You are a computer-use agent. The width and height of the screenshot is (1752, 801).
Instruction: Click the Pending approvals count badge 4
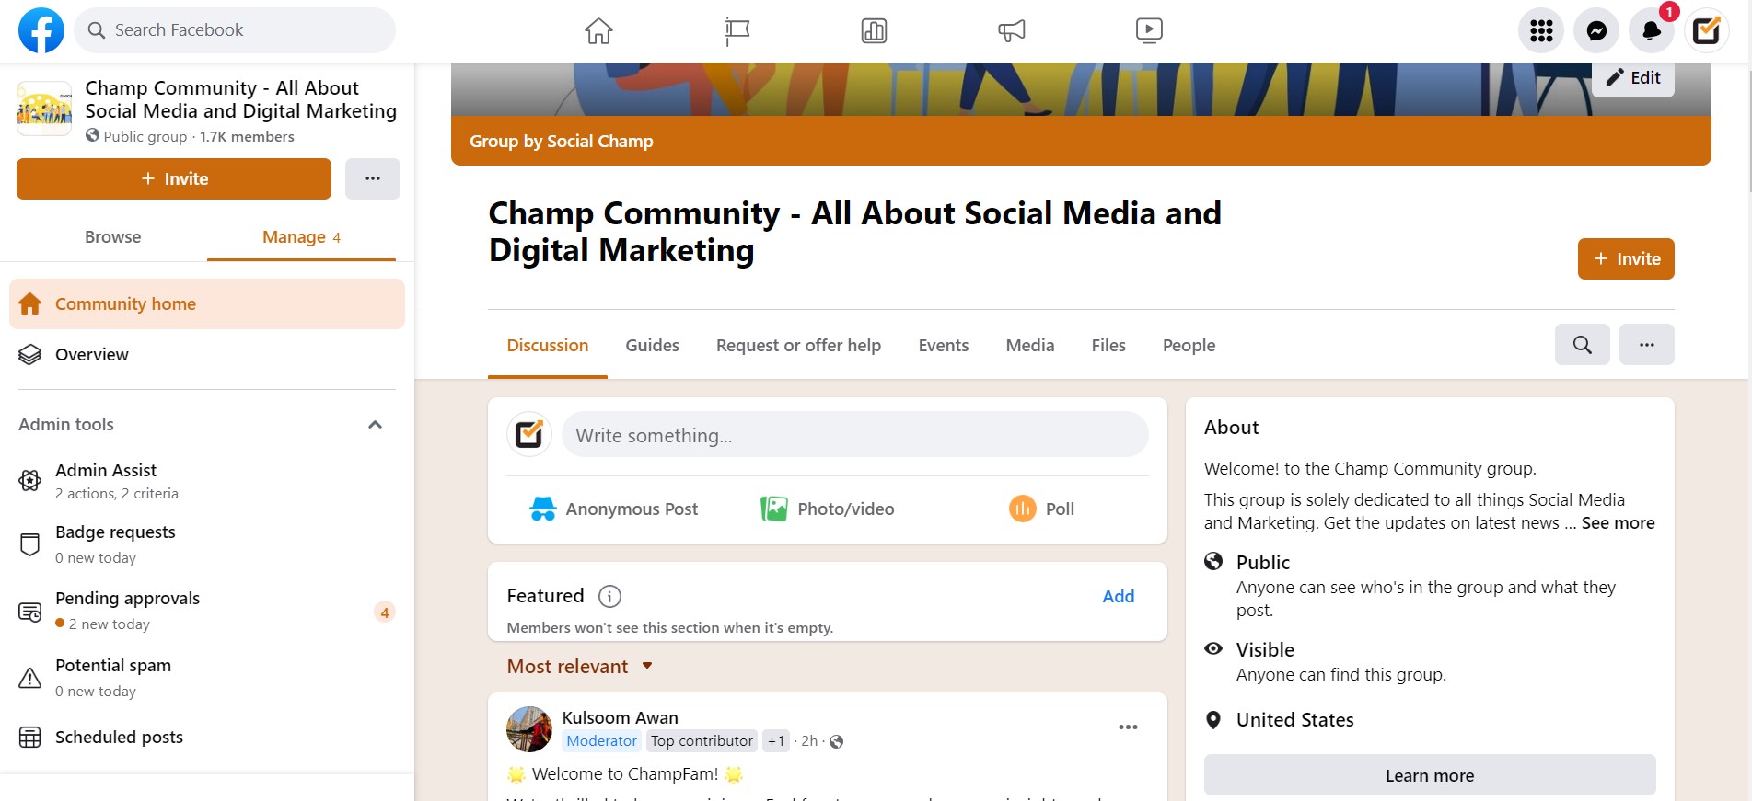[x=385, y=612]
